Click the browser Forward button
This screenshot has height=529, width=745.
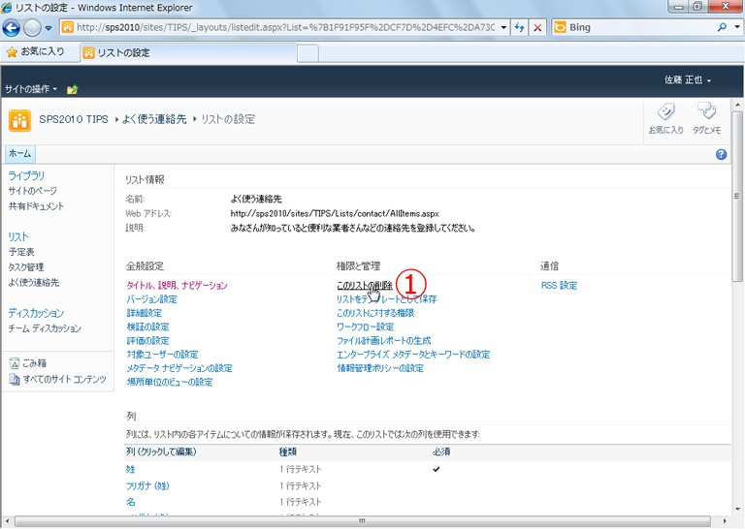tap(32, 28)
